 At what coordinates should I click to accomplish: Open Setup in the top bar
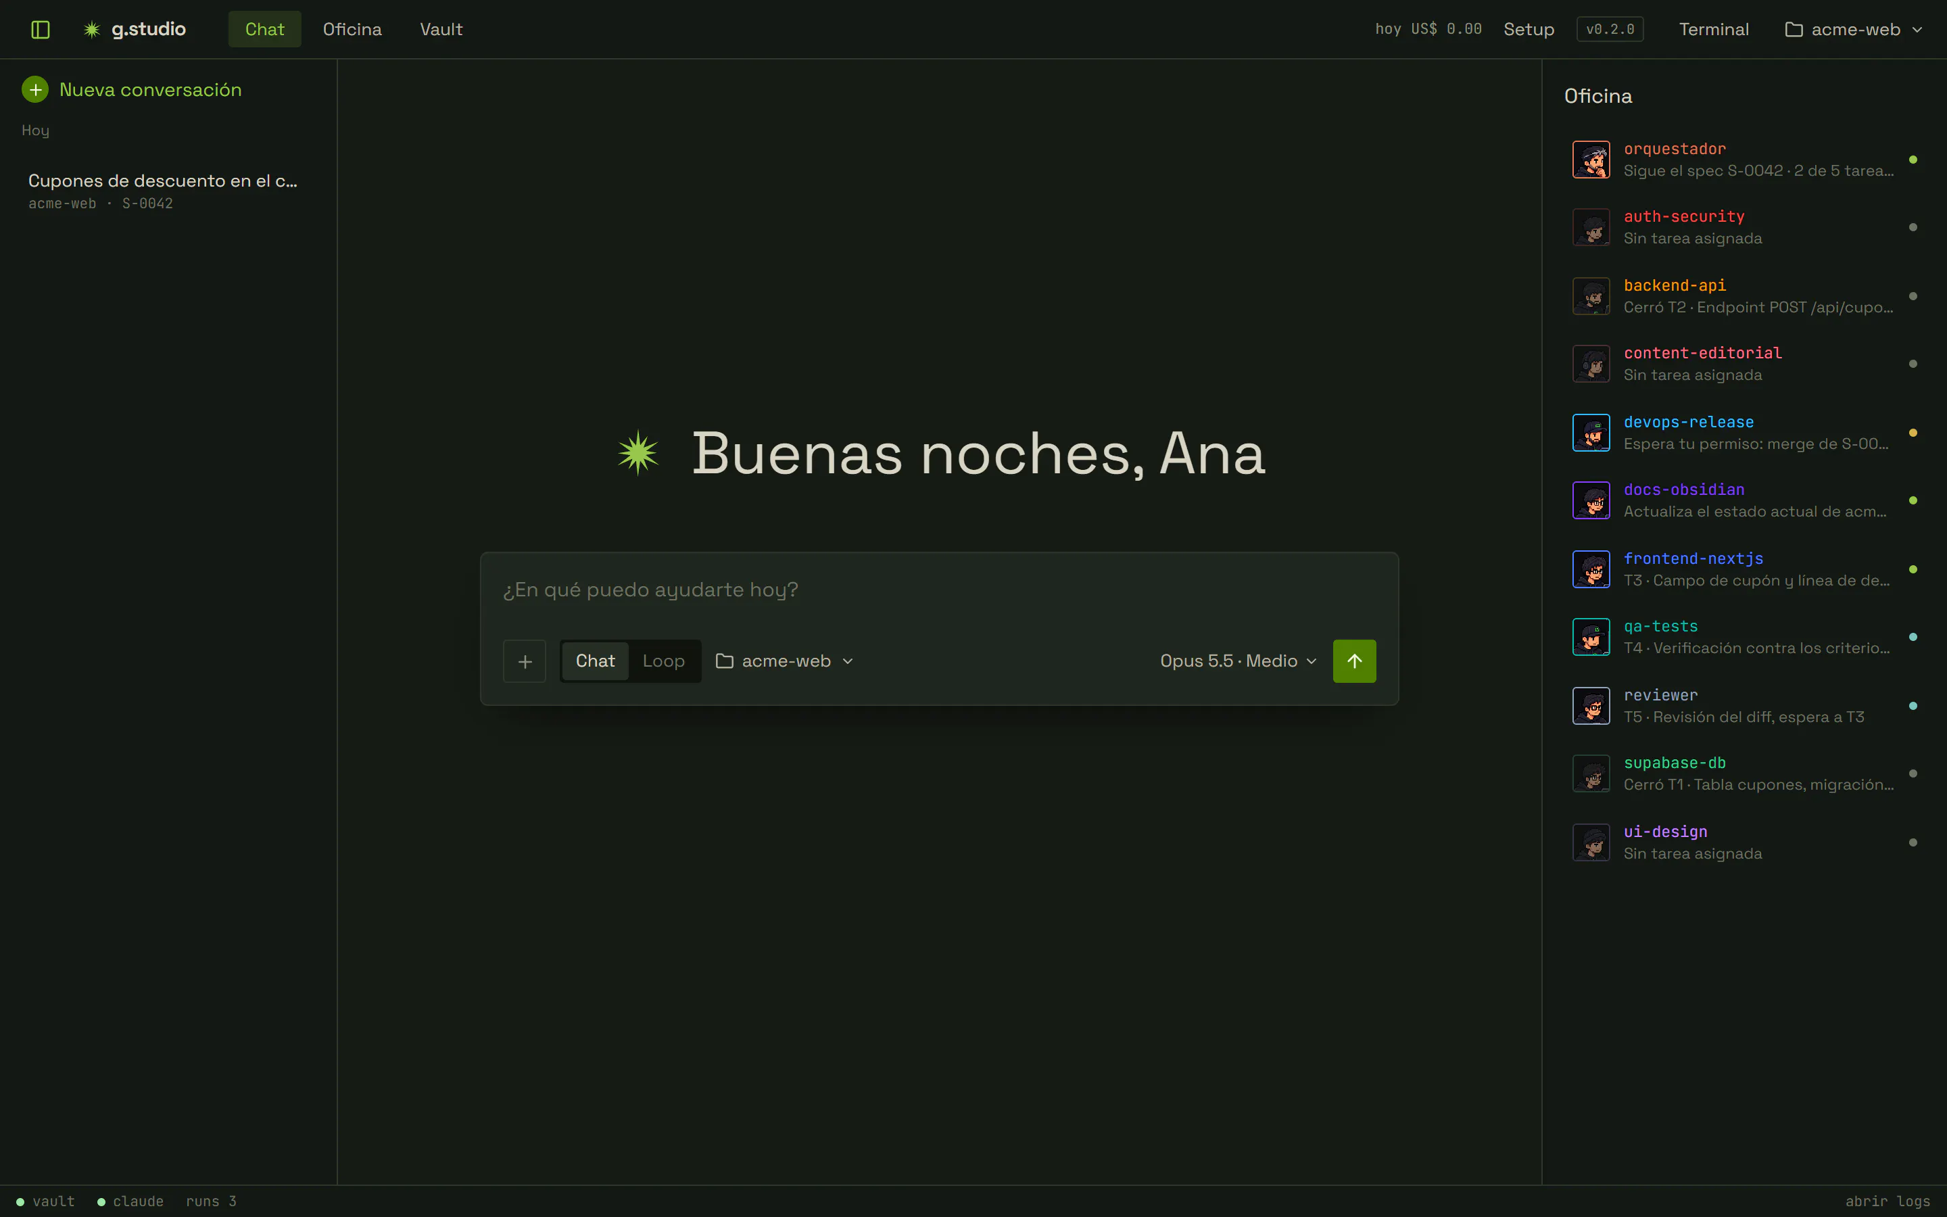tap(1529, 30)
